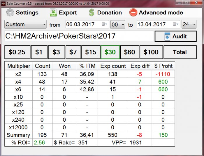Image resolution: width=204 pixels, height=156 pixels.
Task: Click the Summary won value 71
Action: click(64, 135)
